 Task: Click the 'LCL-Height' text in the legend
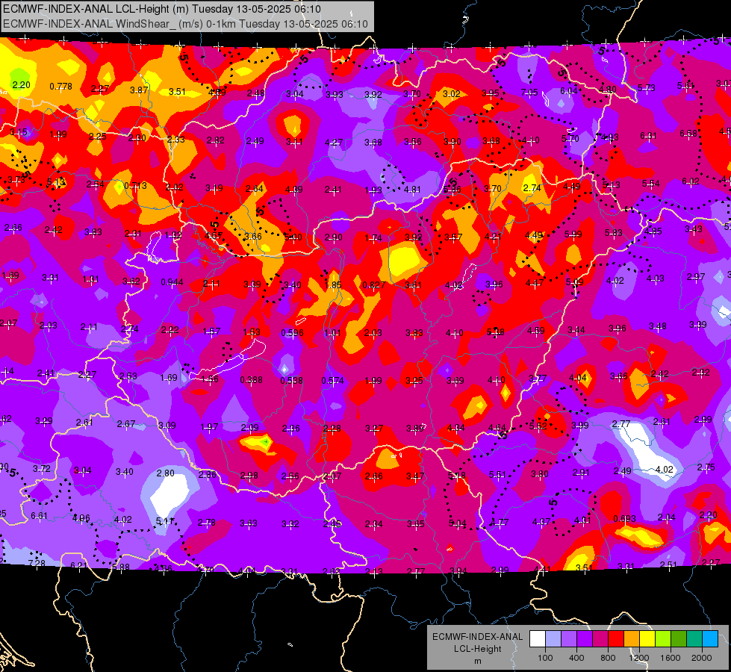[x=478, y=649]
